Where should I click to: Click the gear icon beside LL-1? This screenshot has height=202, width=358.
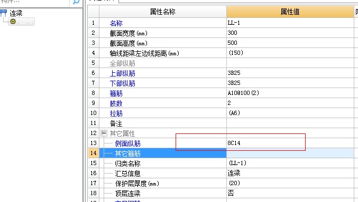pyautogui.click(x=13, y=22)
